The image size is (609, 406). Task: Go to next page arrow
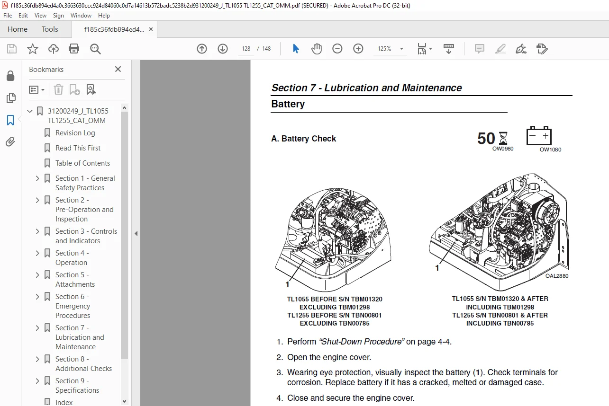click(223, 49)
